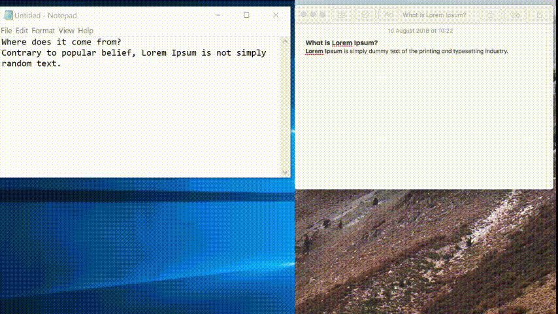Click the Notepad scrollbar up arrow
The width and height of the screenshot is (558, 314).
click(285, 41)
